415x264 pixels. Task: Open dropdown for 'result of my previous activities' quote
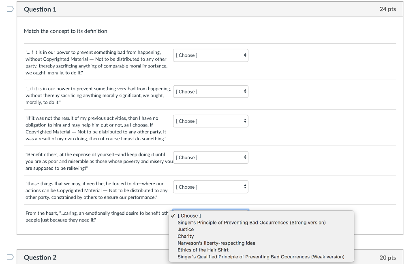211,121
